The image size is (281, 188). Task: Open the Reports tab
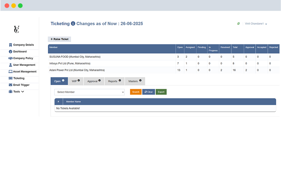pyautogui.click(x=114, y=81)
